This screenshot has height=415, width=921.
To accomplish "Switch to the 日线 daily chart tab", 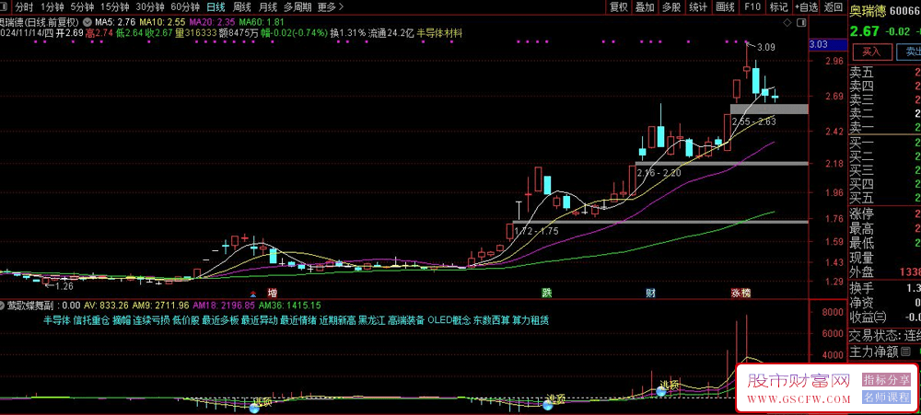I will click(x=216, y=7).
